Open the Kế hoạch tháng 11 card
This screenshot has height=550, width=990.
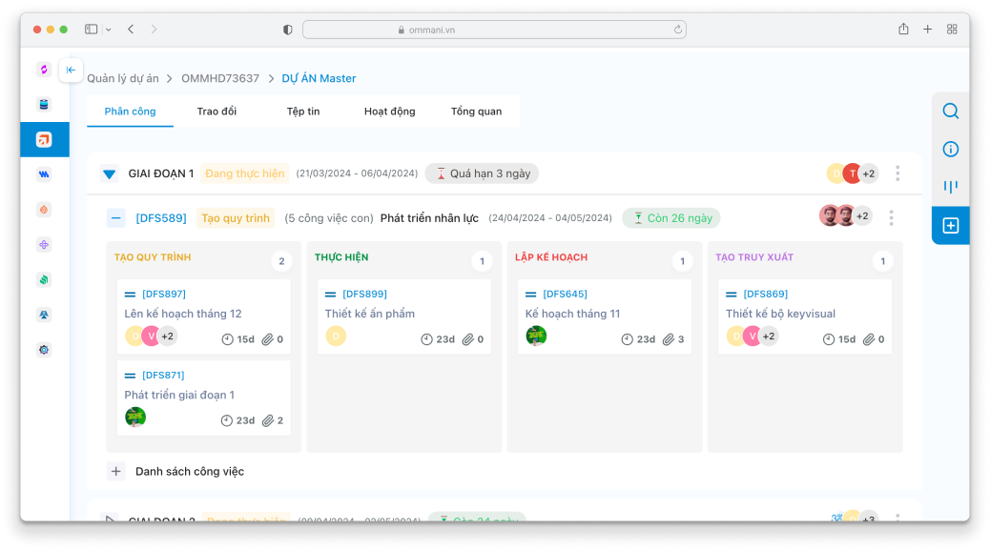[x=572, y=314]
